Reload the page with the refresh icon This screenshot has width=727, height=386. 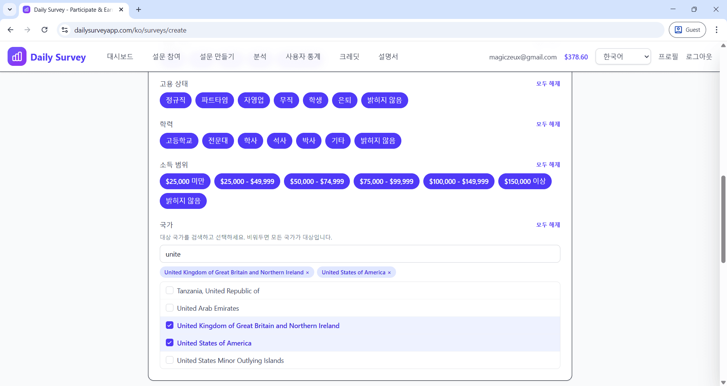[44, 30]
